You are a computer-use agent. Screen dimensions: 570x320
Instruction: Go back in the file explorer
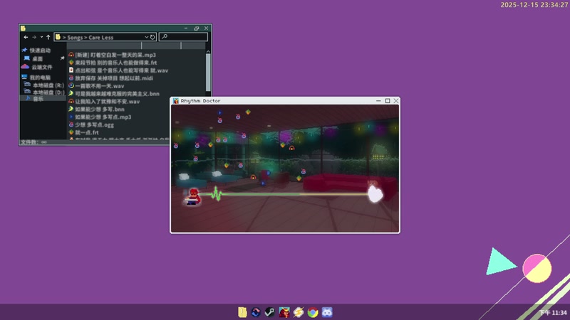[x=26, y=37]
